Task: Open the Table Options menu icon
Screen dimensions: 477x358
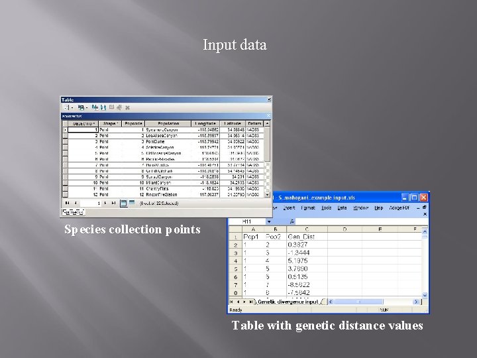Action: pyautogui.click(x=66, y=107)
